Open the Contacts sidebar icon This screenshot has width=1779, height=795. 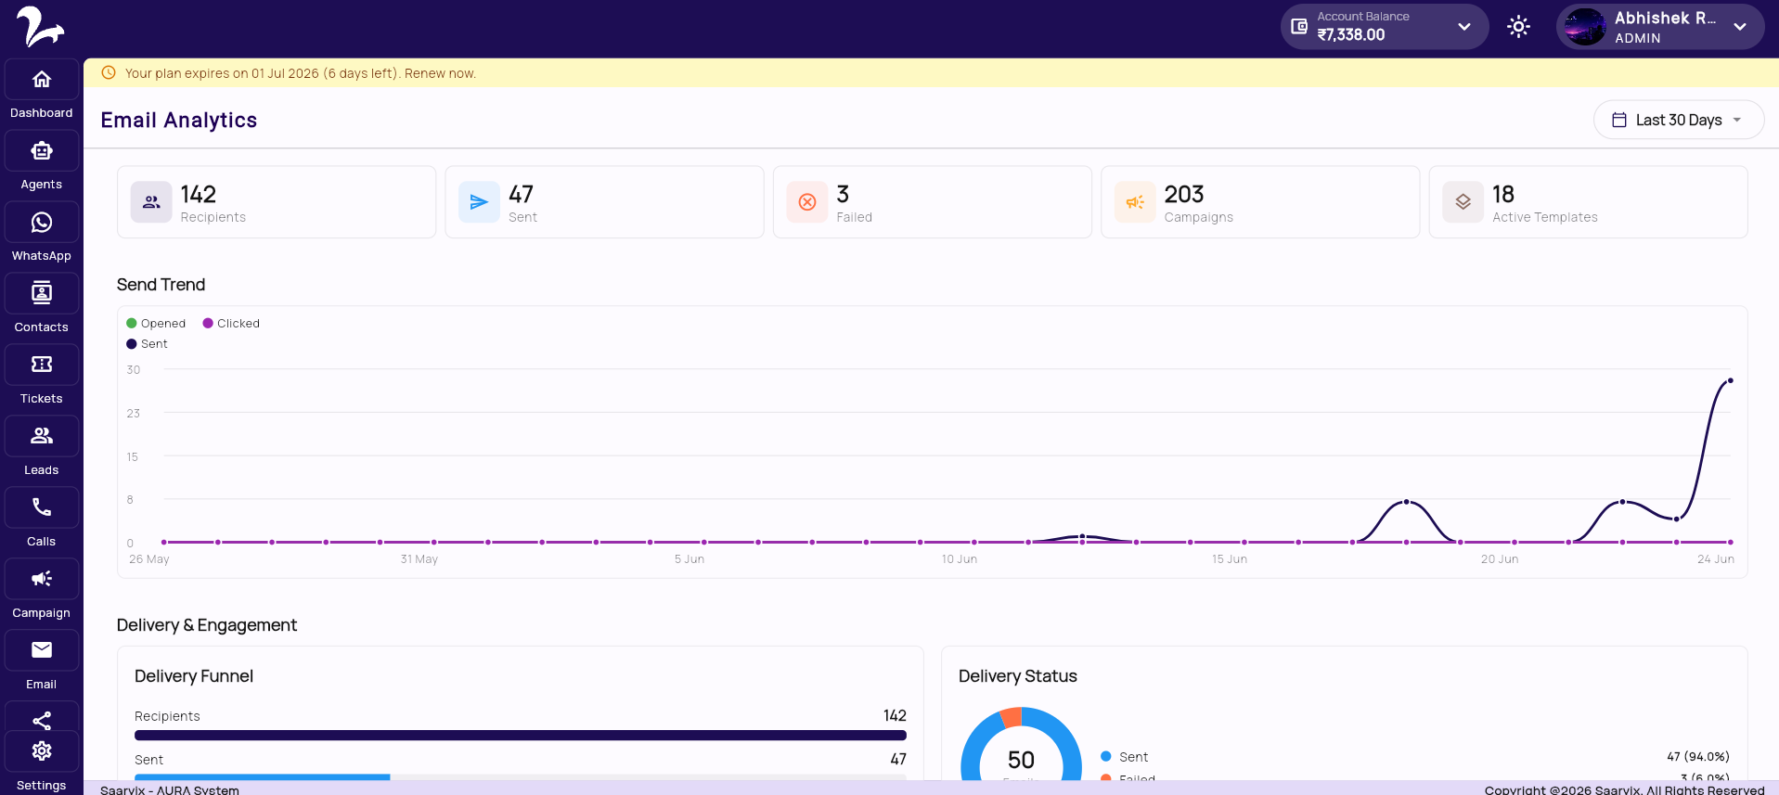[42, 294]
